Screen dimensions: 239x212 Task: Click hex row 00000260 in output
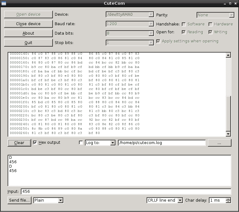point(55,133)
